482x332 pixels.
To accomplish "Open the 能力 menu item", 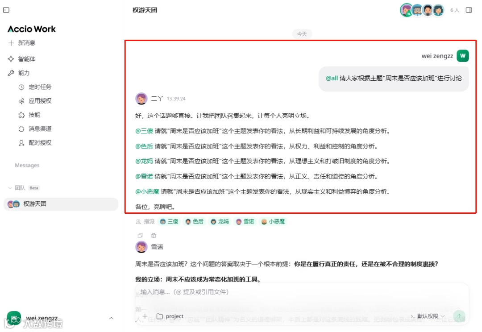I will click(24, 73).
